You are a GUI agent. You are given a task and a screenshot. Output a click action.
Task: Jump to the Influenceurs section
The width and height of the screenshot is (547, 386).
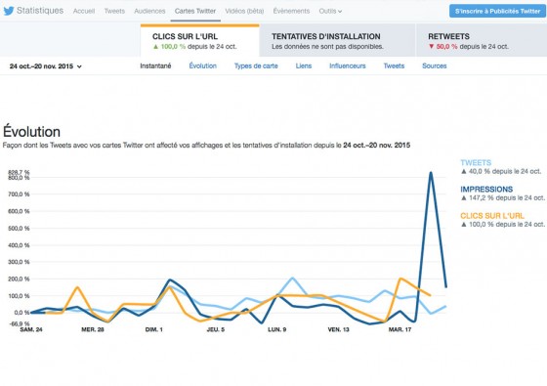(348, 66)
